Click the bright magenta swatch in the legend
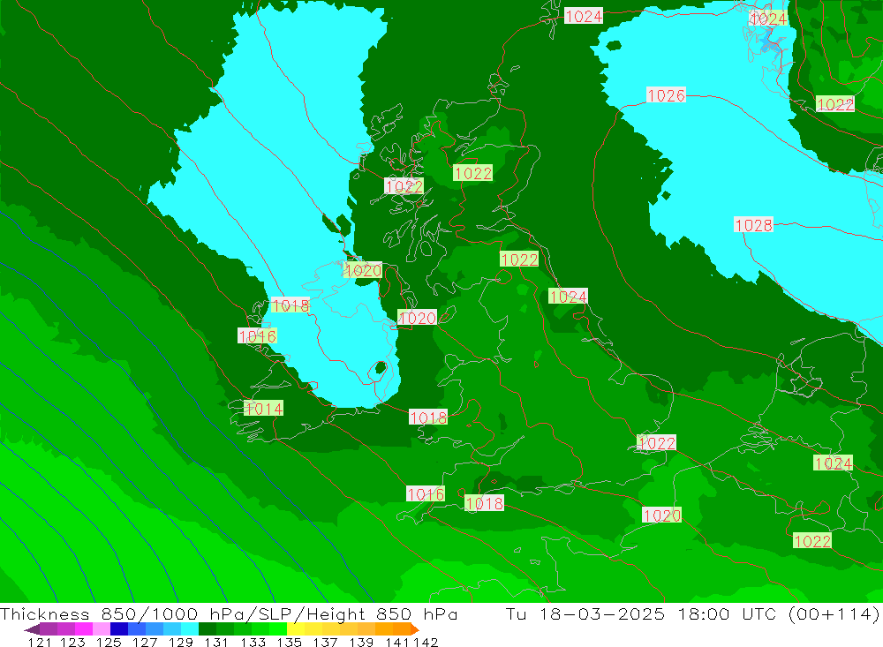The width and height of the screenshot is (883, 647). [83, 628]
